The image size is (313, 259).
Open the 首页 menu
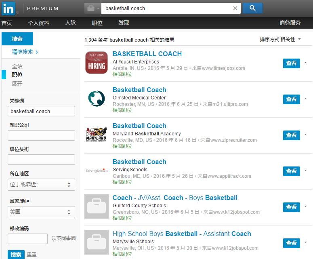click(x=6, y=23)
